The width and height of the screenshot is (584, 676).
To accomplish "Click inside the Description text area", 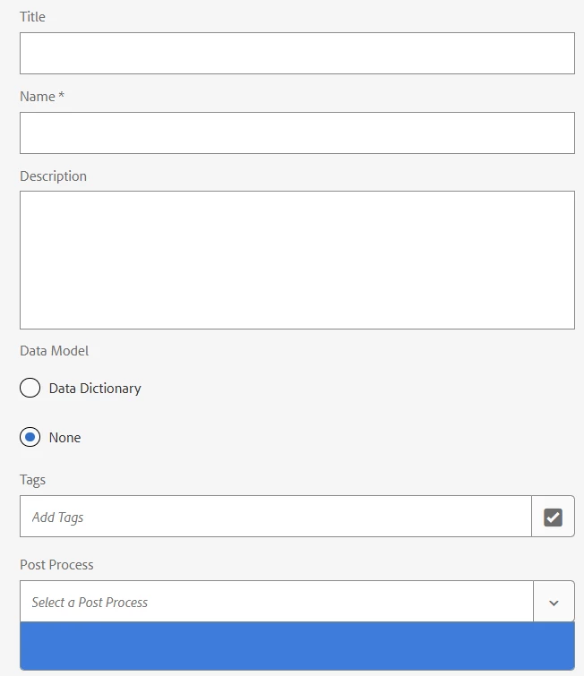I will (x=297, y=260).
